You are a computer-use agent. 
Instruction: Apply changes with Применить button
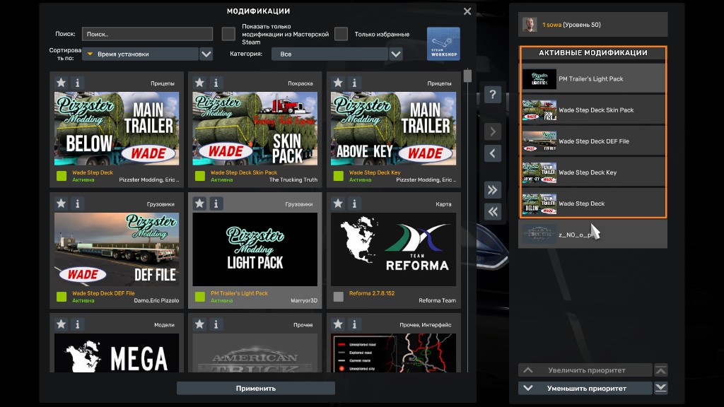[256, 388]
